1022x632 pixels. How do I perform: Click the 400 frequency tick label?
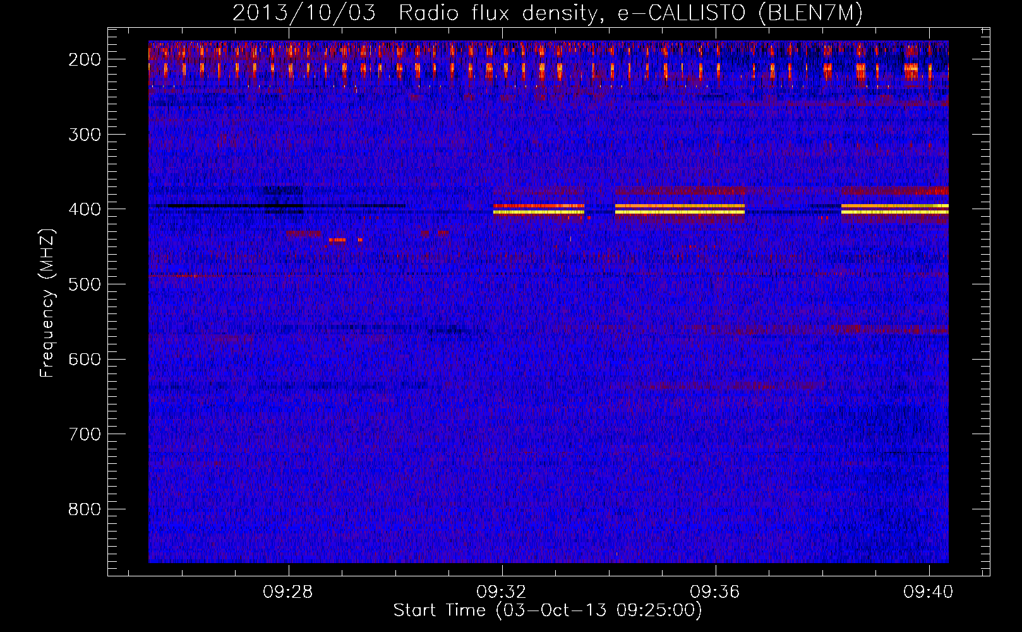pos(84,209)
